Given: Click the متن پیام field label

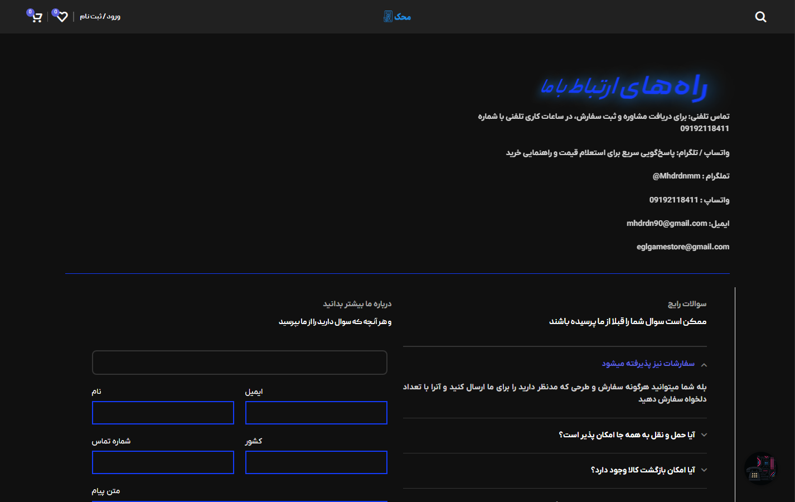Looking at the screenshot, I should click(106, 491).
